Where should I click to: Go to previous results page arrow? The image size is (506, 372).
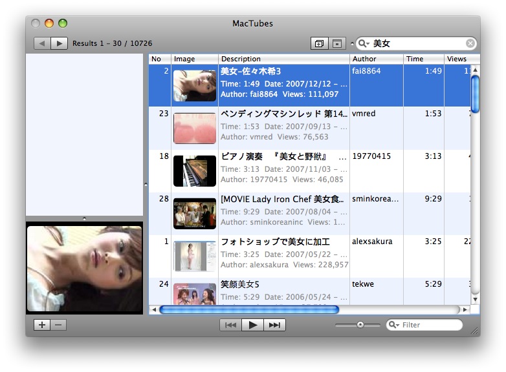pos(42,43)
